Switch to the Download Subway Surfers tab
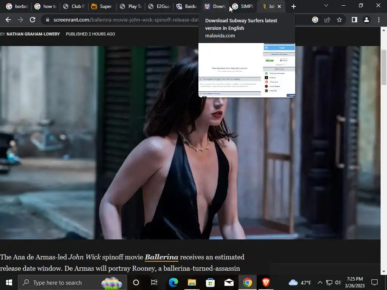This screenshot has width=387, height=290. coord(215,6)
